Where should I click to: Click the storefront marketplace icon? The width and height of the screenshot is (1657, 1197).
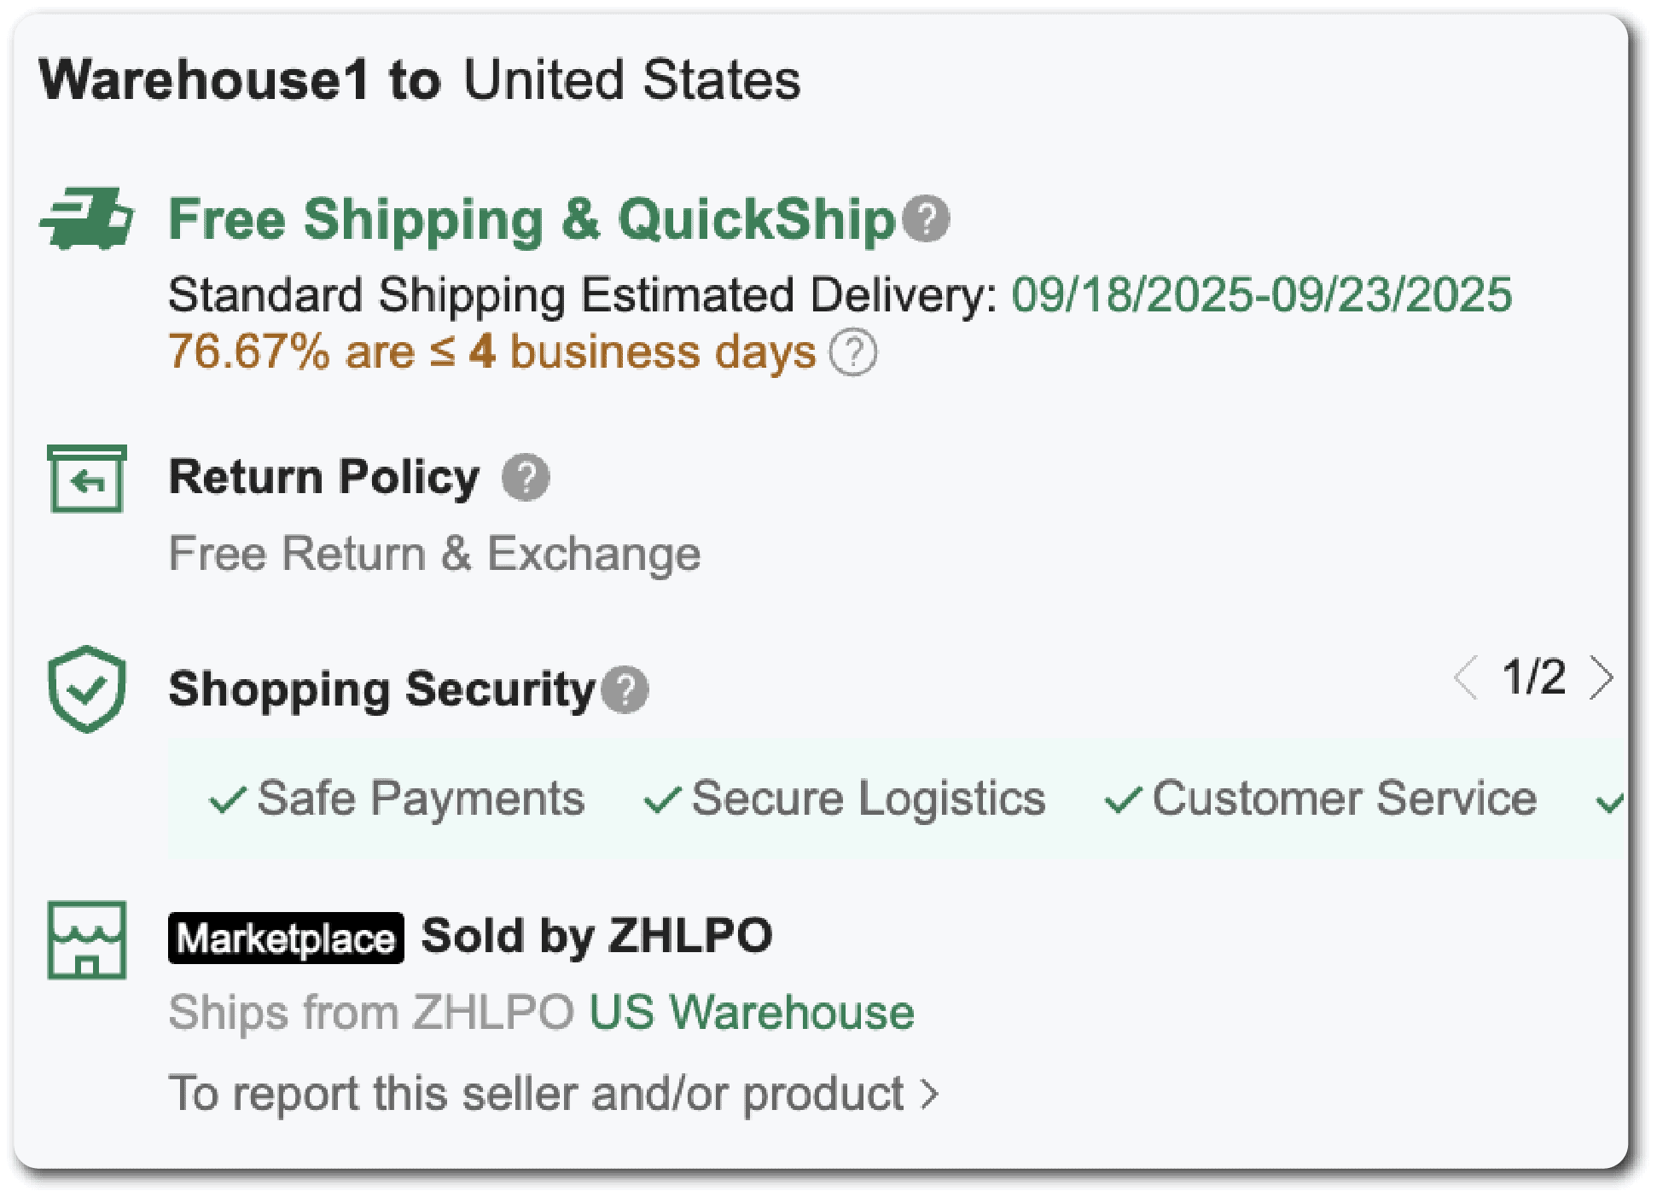(87, 940)
